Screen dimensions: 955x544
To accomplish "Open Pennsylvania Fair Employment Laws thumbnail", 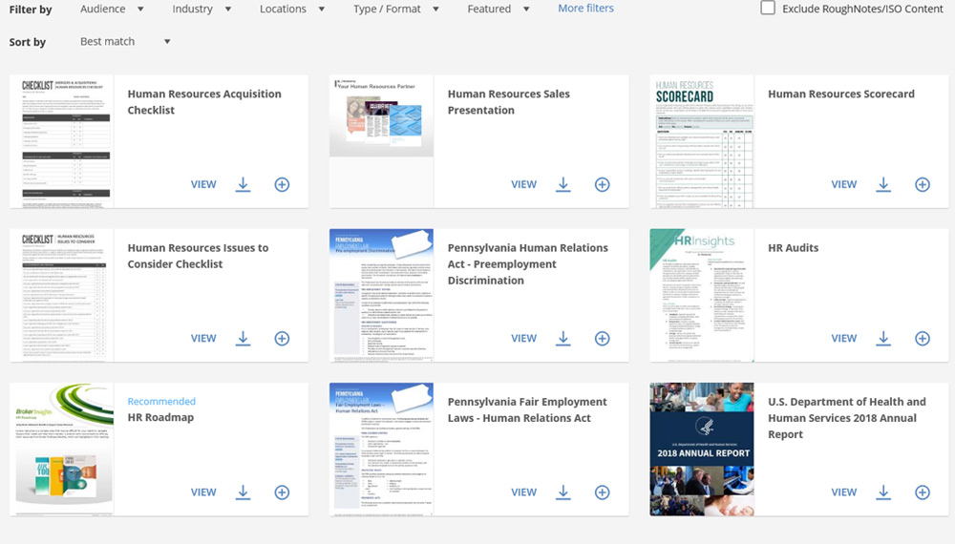I will (x=381, y=450).
